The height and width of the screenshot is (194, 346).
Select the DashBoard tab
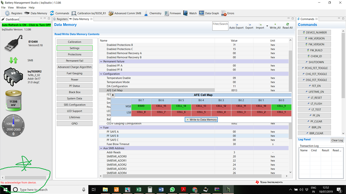coord(10,19)
